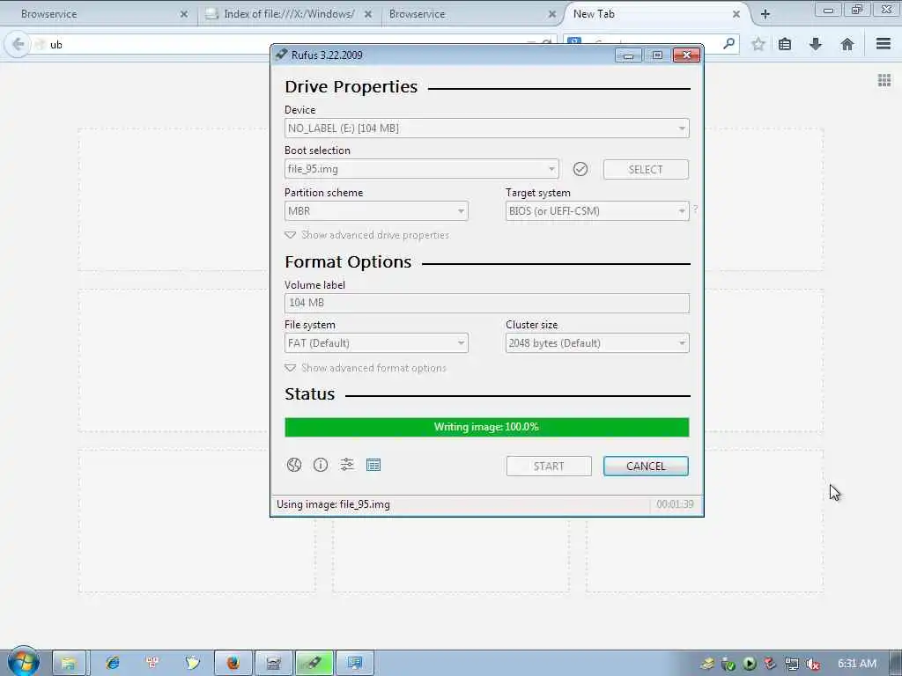The image size is (902, 676).
Task: Click the browser back arrow button
Action: pyautogui.click(x=18, y=44)
